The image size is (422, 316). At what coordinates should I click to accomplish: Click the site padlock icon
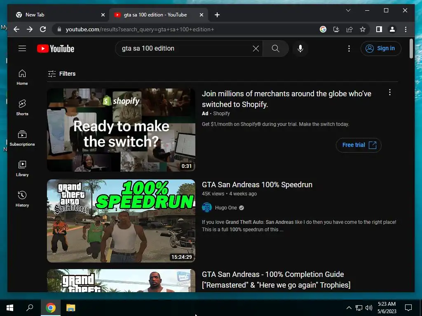[59, 29]
